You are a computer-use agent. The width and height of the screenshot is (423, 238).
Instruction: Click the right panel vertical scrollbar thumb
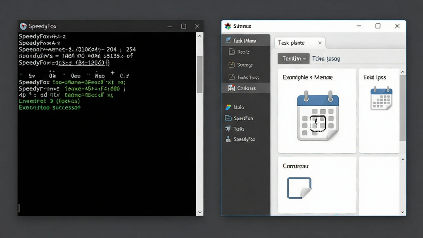point(402,108)
